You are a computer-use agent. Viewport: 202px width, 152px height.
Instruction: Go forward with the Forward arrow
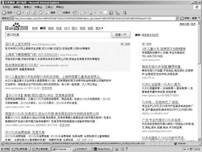pos(19,13)
